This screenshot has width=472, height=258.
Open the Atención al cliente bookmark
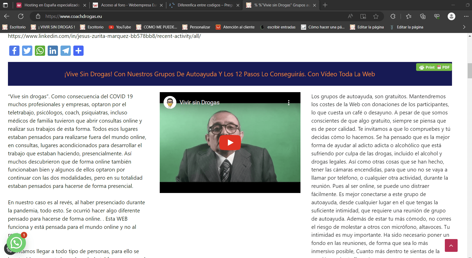[235, 27]
